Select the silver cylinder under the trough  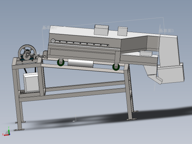pyautogui.click(x=80, y=63)
